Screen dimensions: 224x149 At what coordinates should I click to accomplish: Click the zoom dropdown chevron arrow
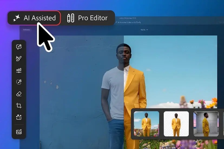click(x=147, y=30)
